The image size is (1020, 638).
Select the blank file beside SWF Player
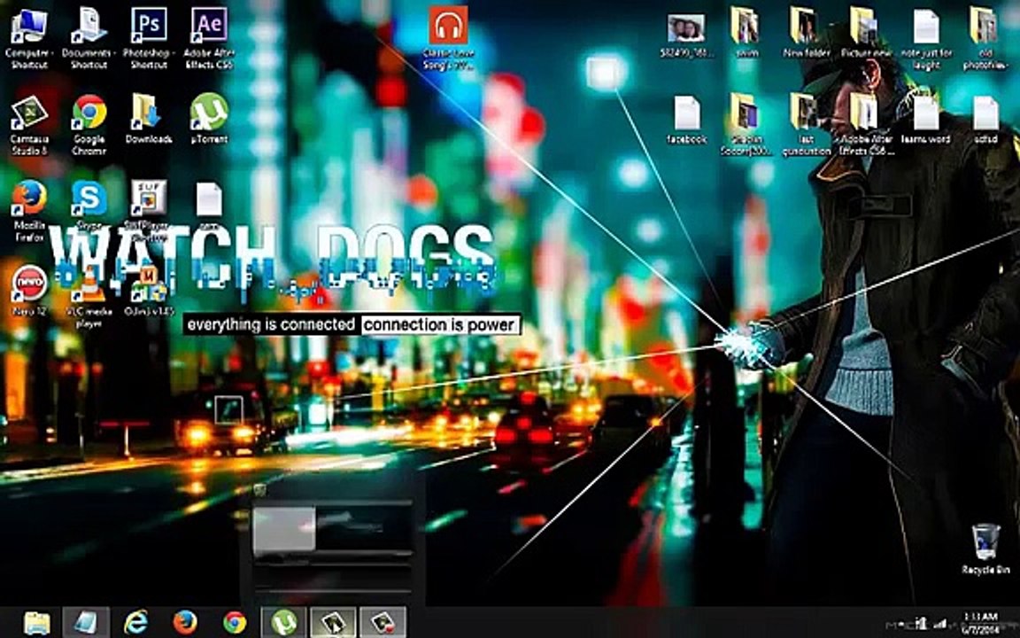click(209, 205)
